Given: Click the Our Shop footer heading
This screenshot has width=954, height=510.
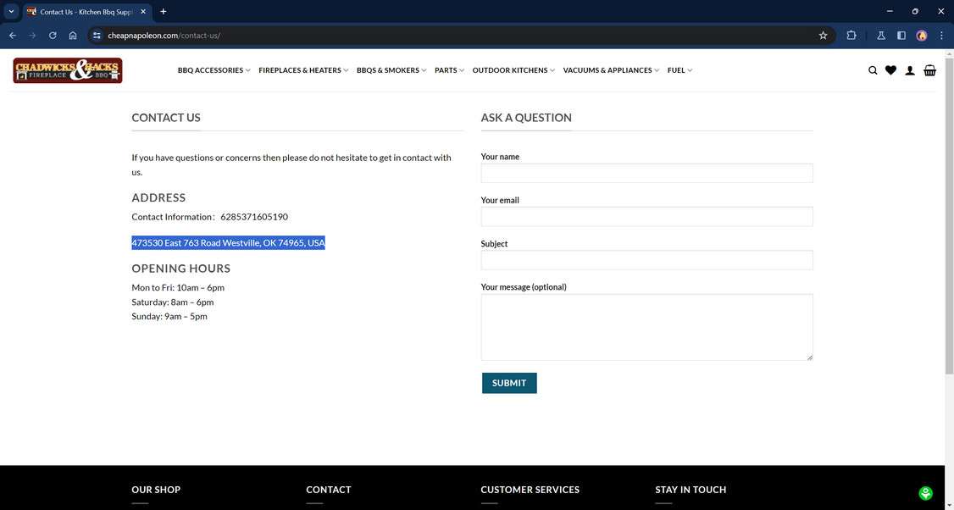Looking at the screenshot, I should click(x=156, y=490).
